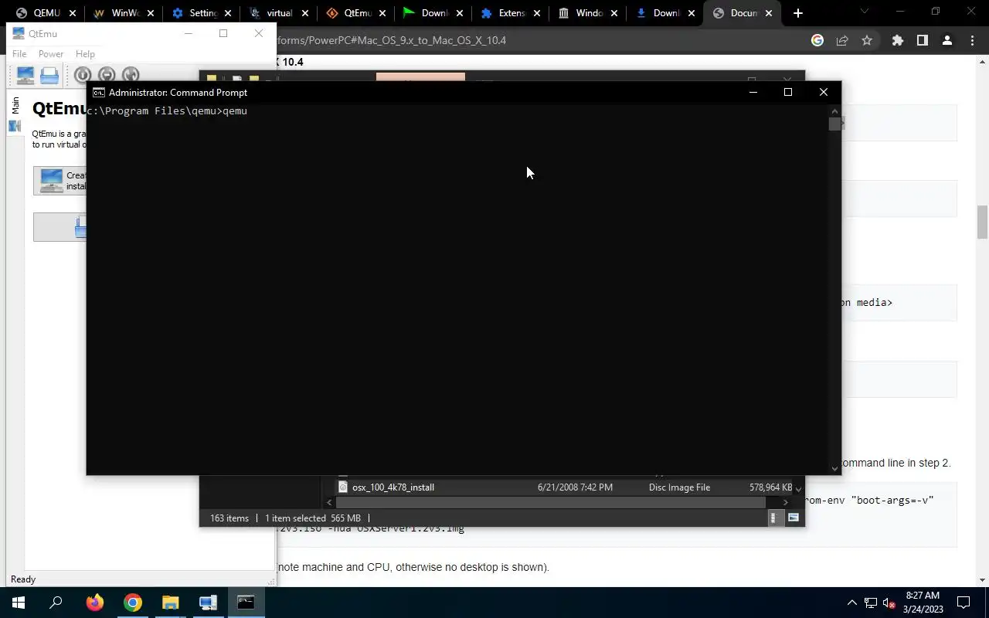Switch Explorer to large icons view

[793, 518]
